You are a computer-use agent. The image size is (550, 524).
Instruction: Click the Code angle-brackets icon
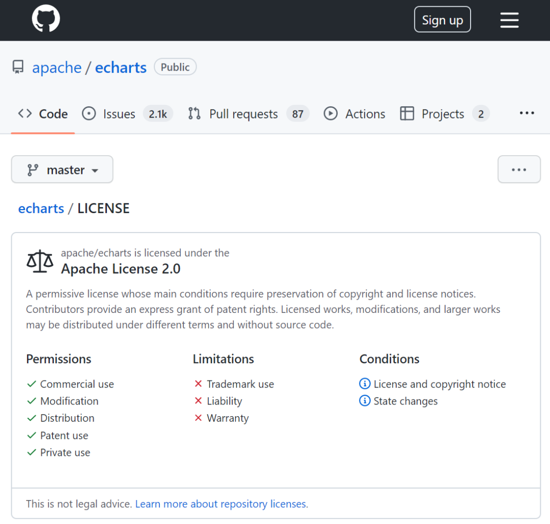25,113
